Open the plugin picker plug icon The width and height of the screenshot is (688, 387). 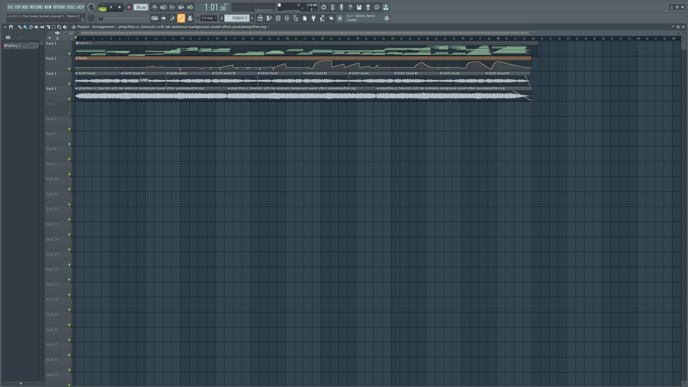click(313, 18)
